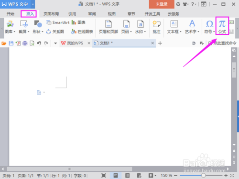Click the 未登录 login button

162,4
